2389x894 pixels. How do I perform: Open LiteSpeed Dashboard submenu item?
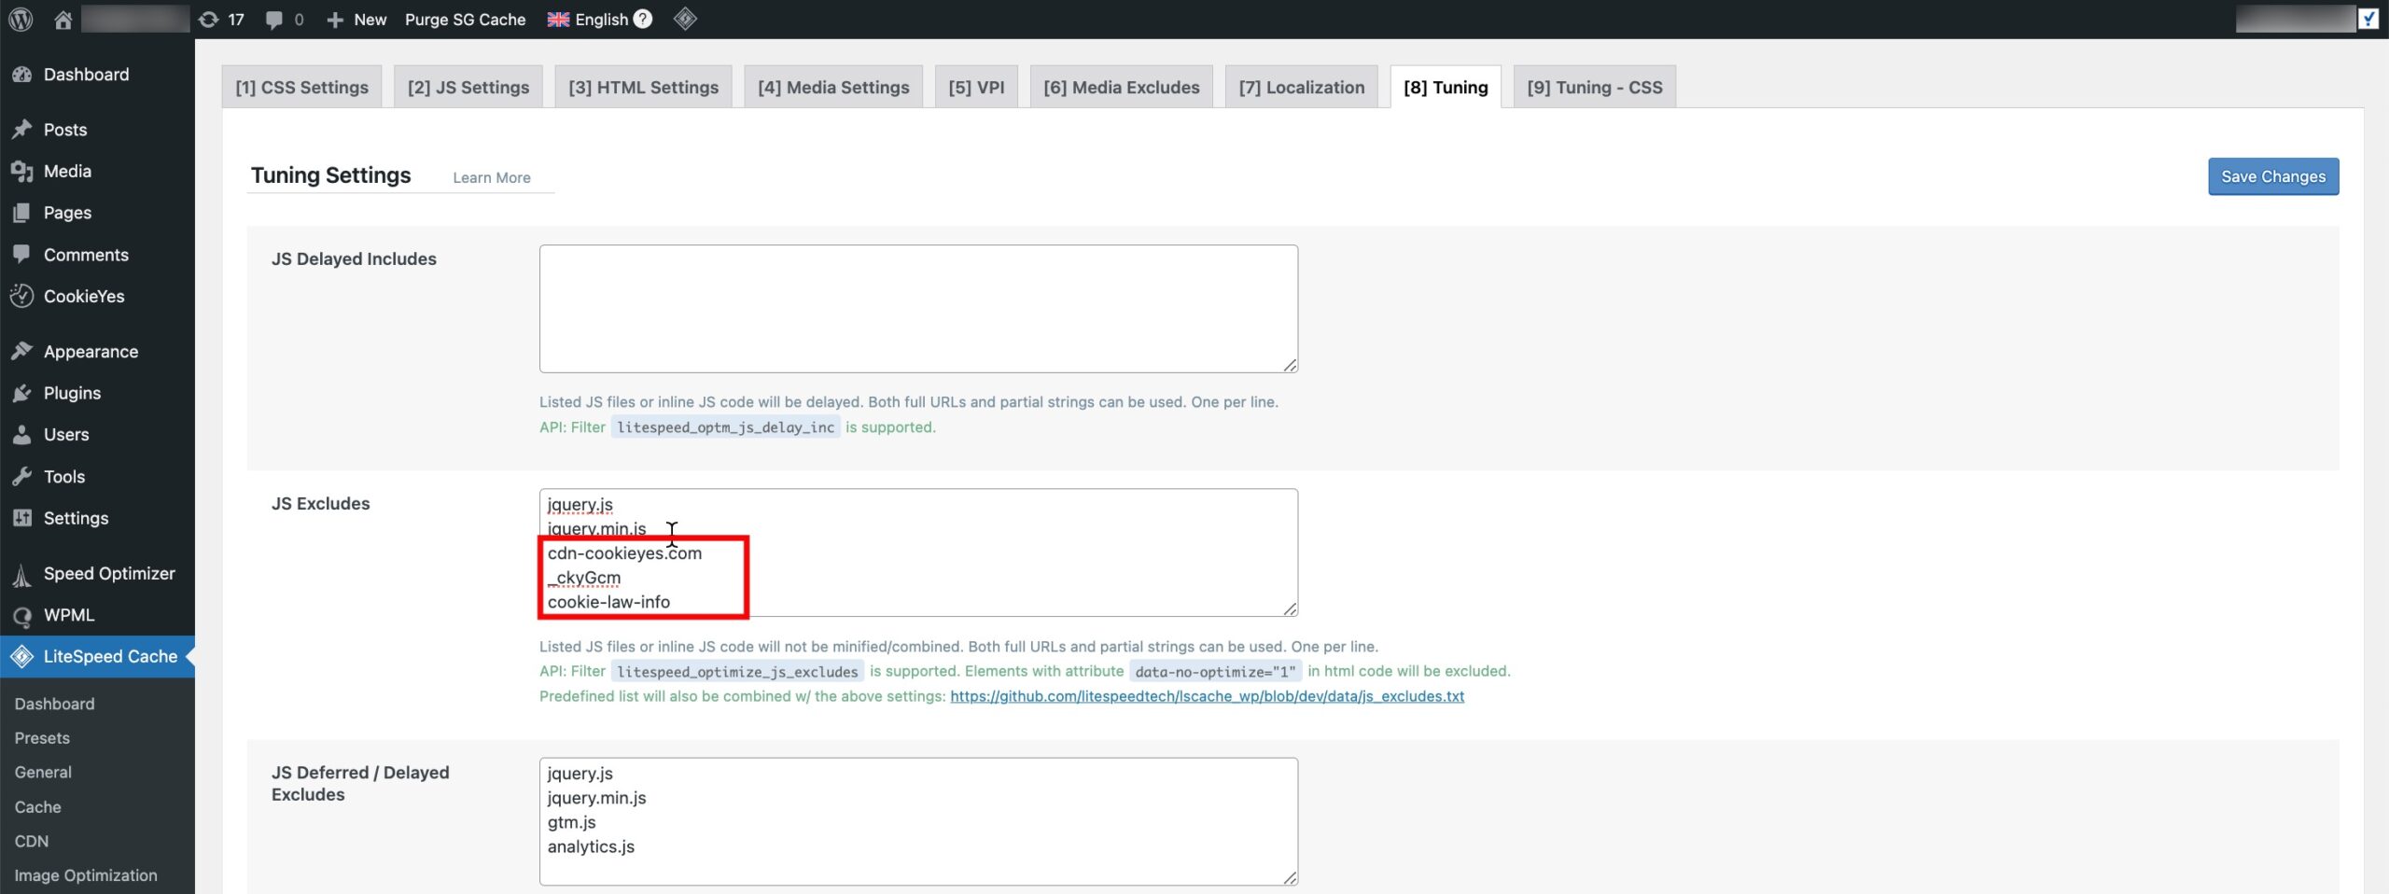tap(54, 704)
